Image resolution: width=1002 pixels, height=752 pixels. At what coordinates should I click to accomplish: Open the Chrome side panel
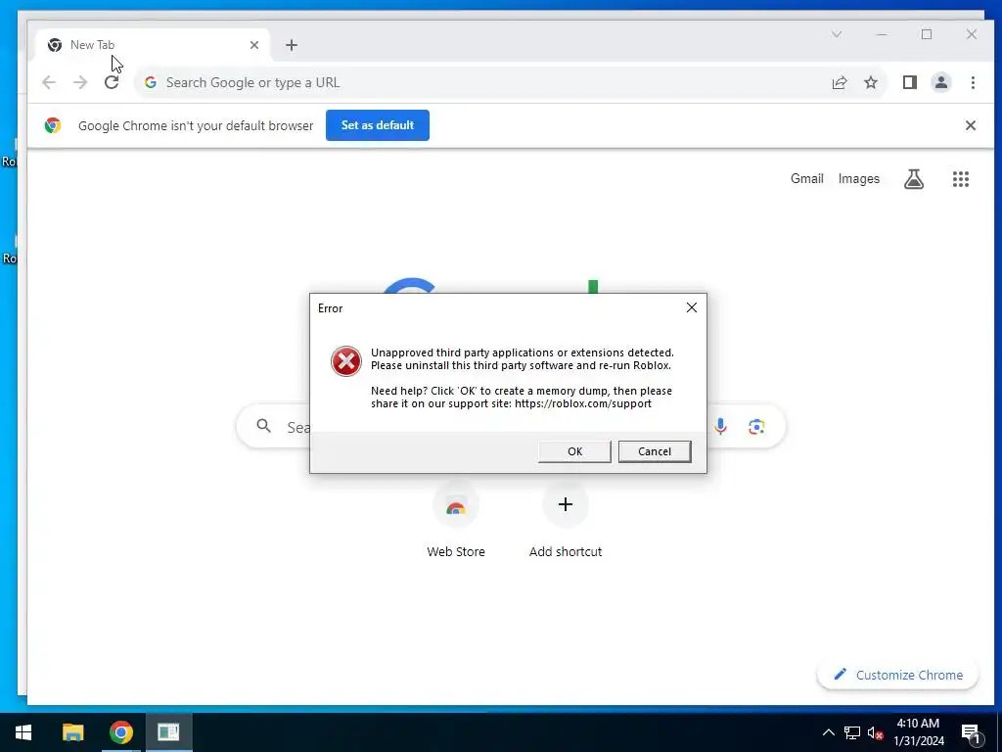click(x=910, y=82)
